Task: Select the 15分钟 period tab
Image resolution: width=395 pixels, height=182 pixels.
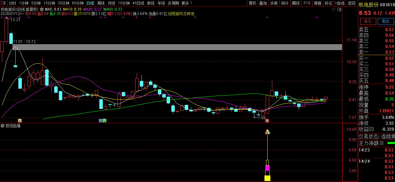Action: (49, 3)
